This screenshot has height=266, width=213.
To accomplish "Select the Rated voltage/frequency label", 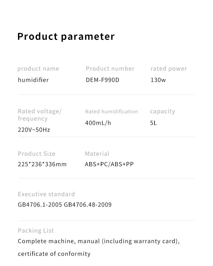I will [40, 115].
